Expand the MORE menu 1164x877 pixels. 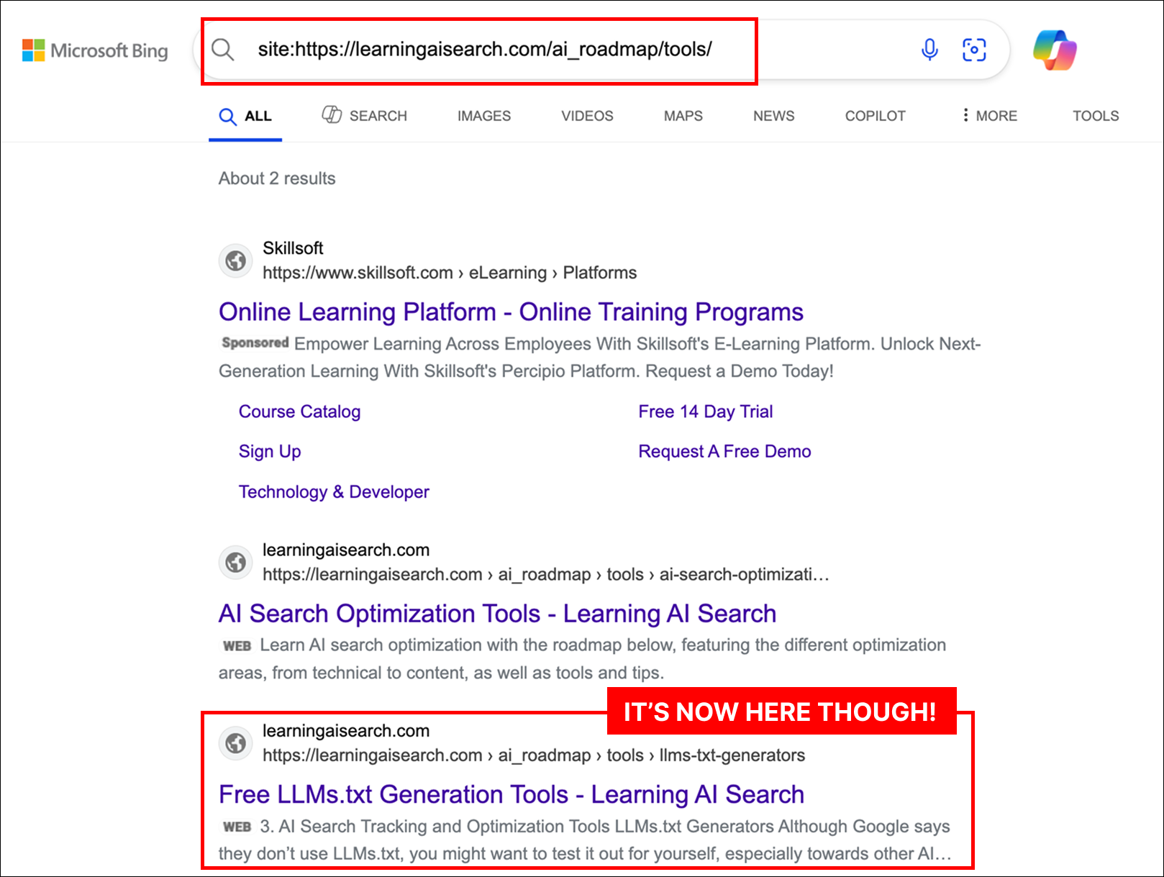[x=990, y=116]
